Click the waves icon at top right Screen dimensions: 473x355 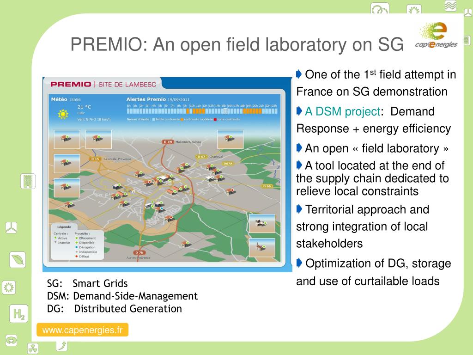point(450,6)
